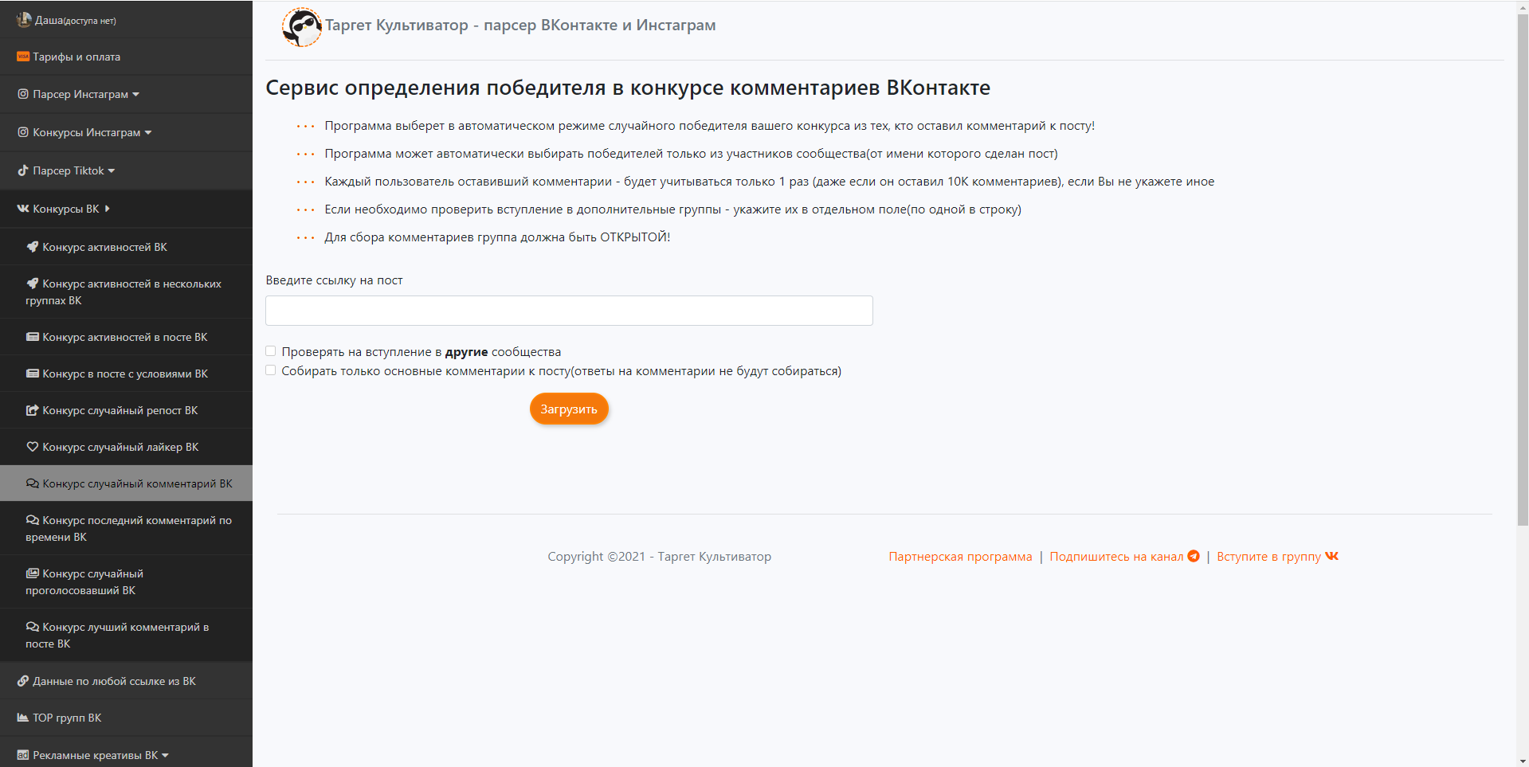The image size is (1529, 767).
Task: Click the Target Cultivator penguin logo
Action: coord(302,27)
